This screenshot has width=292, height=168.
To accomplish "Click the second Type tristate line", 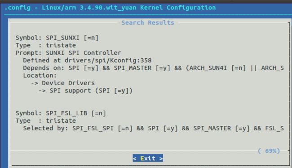I will point(46,121).
